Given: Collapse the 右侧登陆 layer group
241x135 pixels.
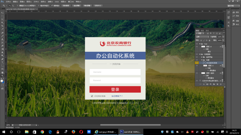Looking at the screenshot, I should (x=200, y=54).
